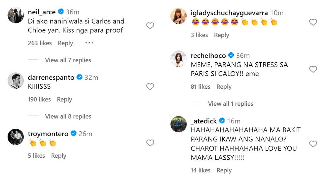Open darrenespanto's avatar
Image resolution: width=328 pixels, height=184 pixels.
click(16, 81)
